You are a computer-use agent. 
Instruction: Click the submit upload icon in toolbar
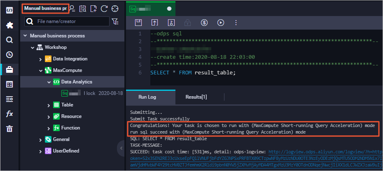[x=154, y=23]
